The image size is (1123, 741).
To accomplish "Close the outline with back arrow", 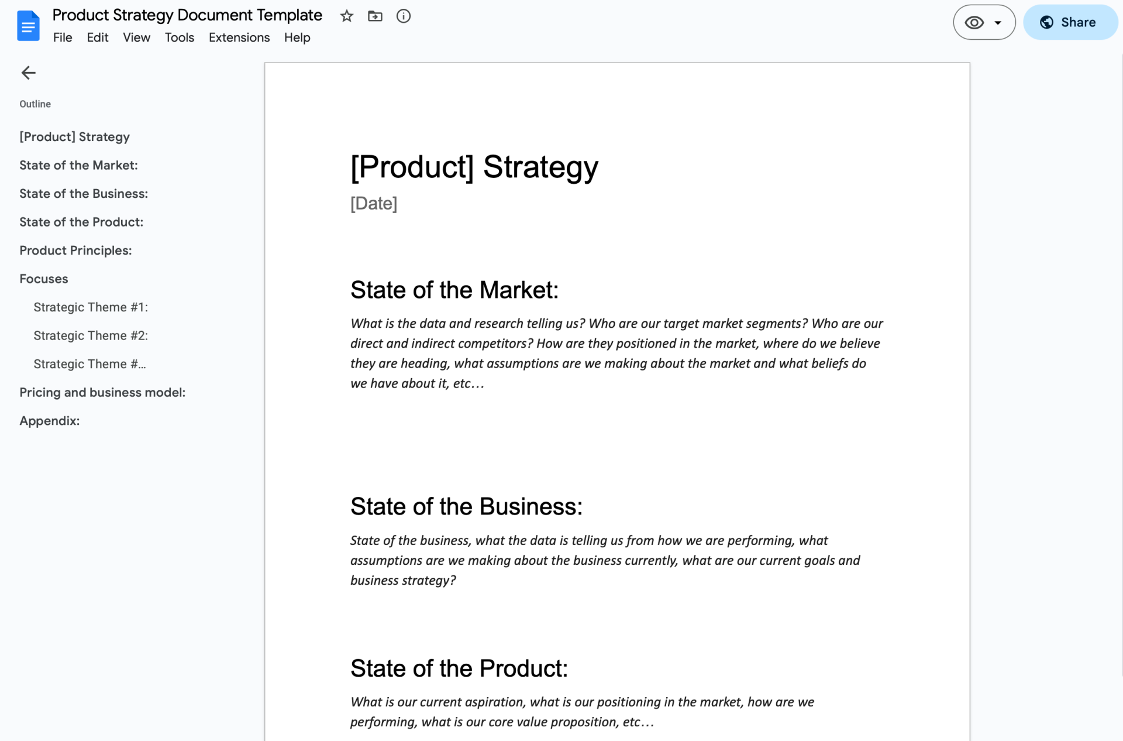I will (28, 73).
